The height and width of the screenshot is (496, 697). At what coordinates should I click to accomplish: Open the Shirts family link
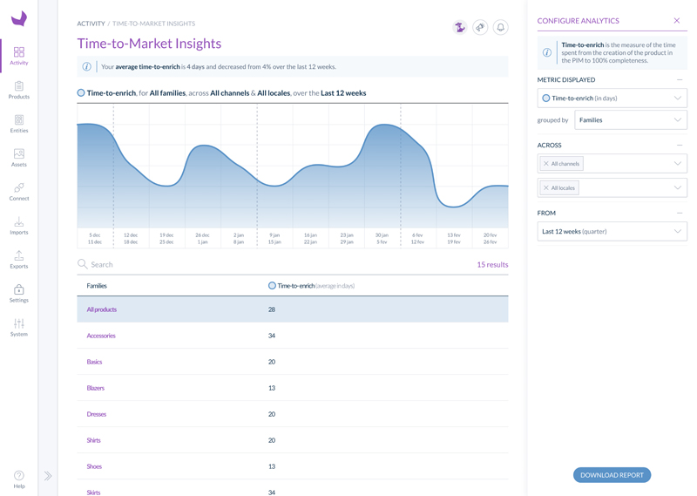click(93, 440)
